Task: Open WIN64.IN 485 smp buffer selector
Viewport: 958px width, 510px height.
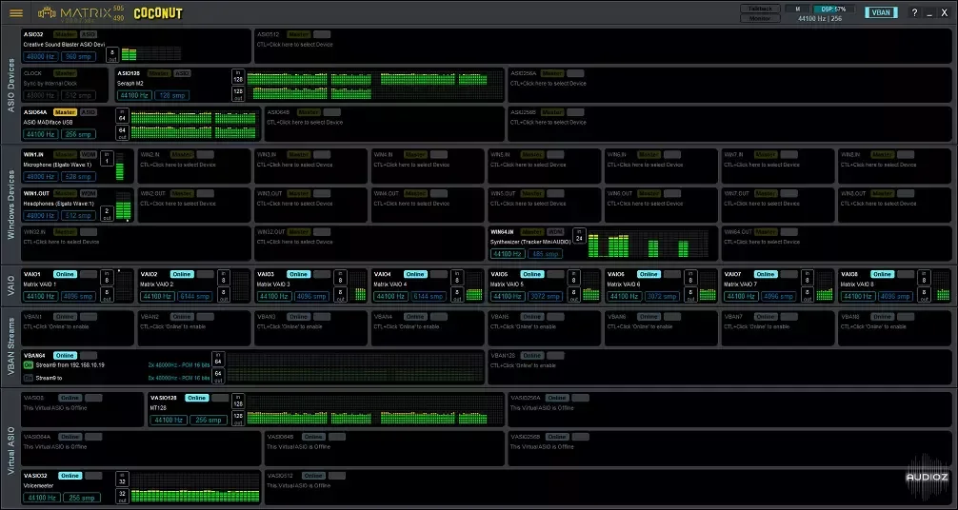Action: pos(545,253)
